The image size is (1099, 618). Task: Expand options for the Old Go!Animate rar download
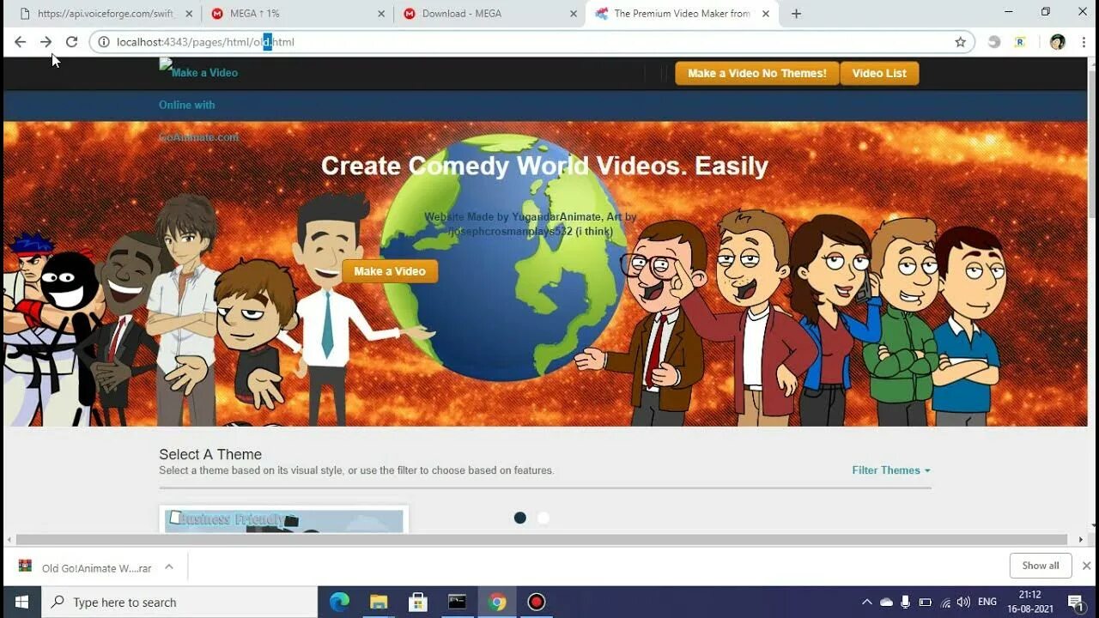click(169, 566)
